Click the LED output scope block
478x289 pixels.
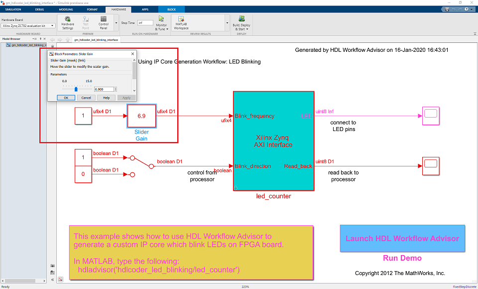[430, 116]
